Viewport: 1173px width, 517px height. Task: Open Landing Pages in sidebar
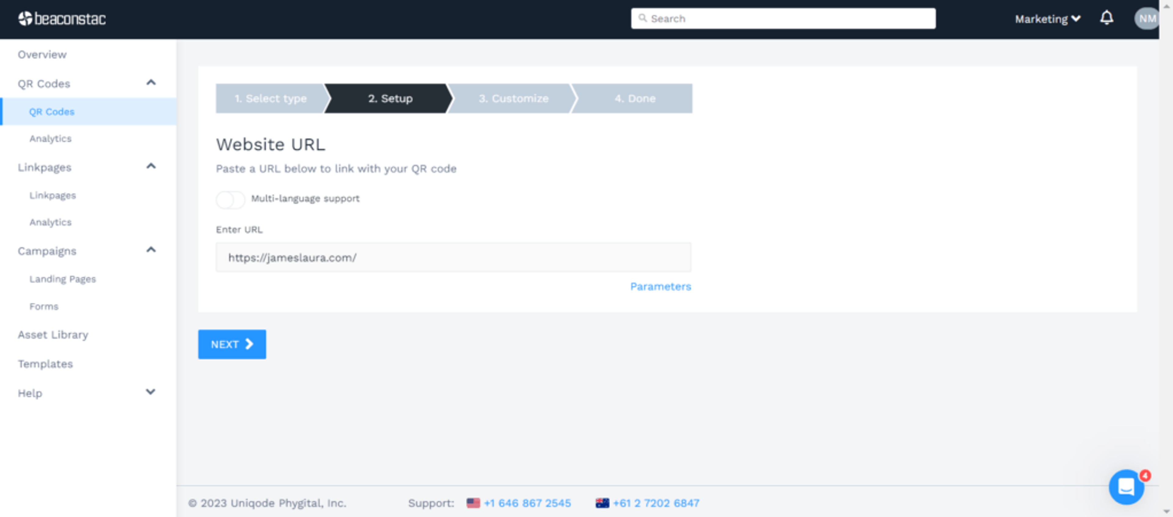pyautogui.click(x=62, y=279)
